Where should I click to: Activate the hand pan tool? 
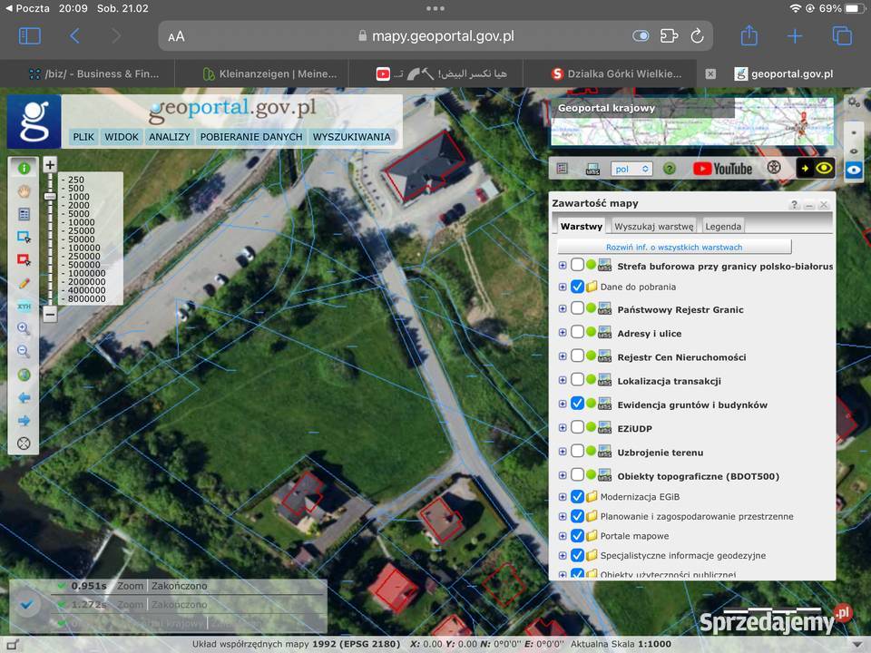click(x=24, y=191)
